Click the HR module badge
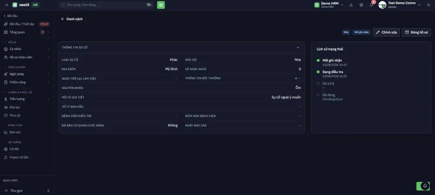 [x=35, y=5]
